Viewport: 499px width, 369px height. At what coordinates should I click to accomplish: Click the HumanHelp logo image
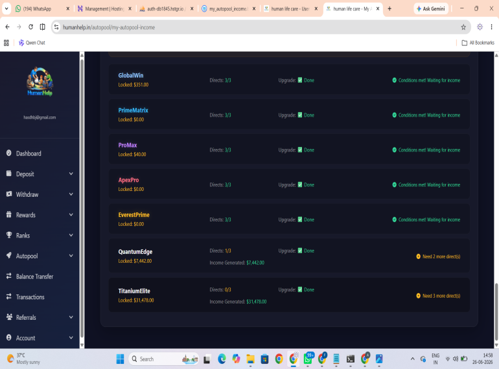click(x=40, y=82)
